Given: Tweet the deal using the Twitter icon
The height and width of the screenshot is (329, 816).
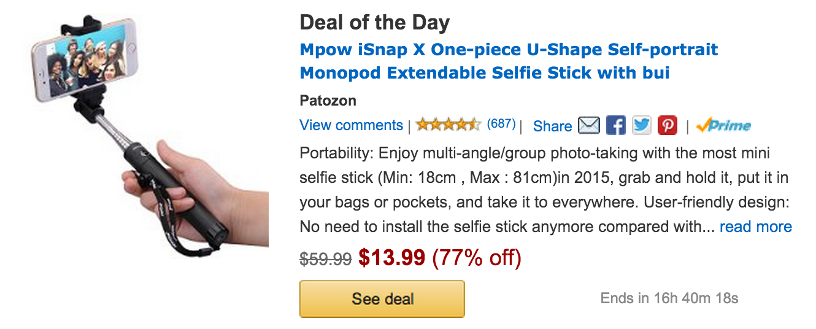Looking at the screenshot, I should tap(641, 126).
